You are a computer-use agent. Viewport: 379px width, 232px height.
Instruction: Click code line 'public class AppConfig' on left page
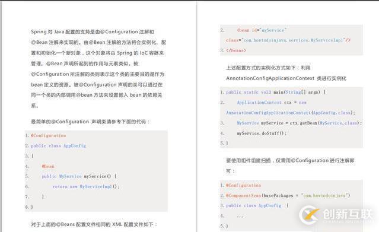[58, 146]
